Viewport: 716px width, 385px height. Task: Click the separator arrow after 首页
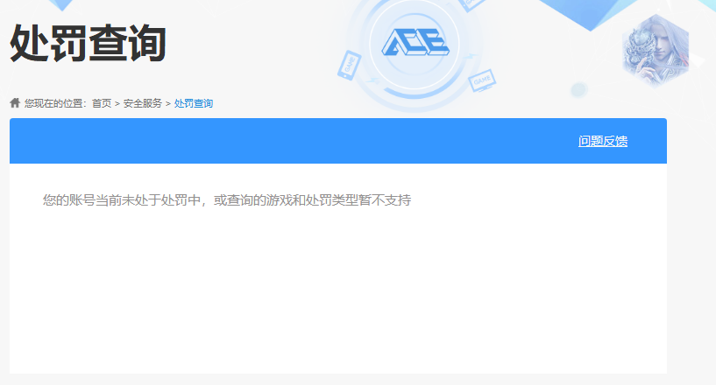[117, 104]
